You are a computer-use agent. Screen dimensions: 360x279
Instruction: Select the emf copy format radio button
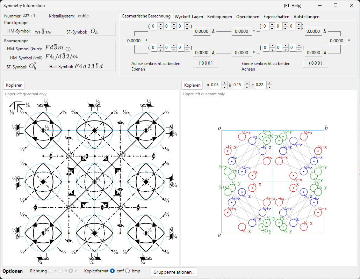coord(112,271)
